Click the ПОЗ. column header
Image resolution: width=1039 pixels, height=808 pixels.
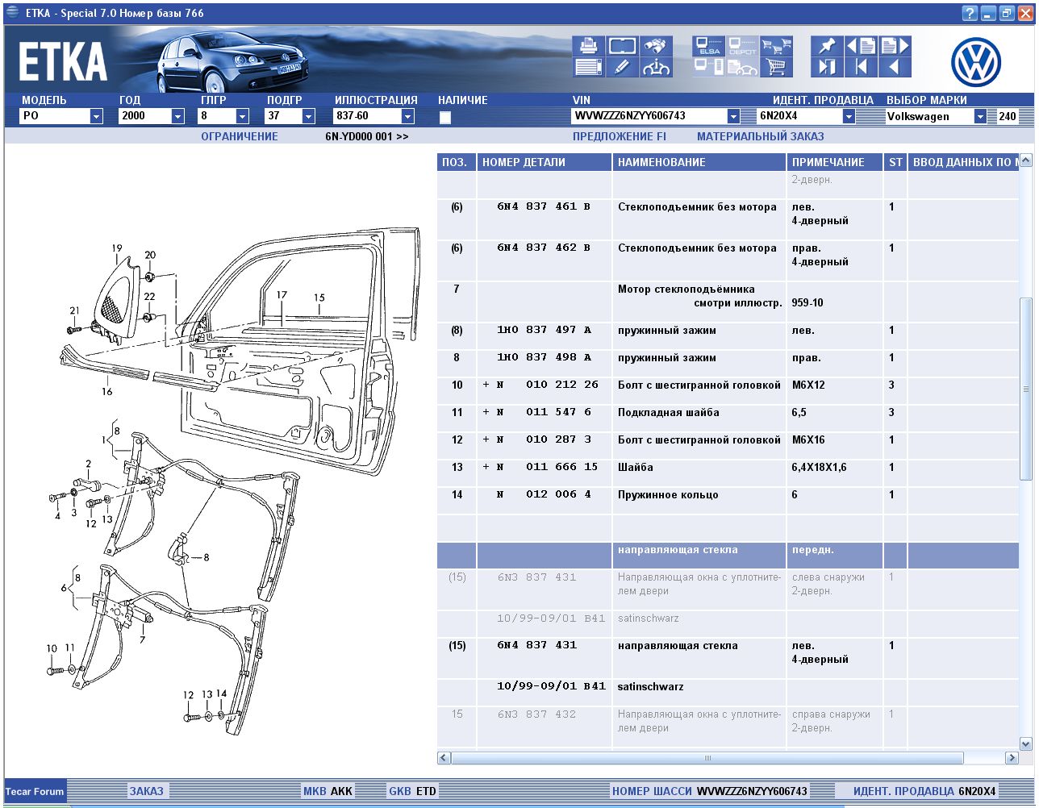[x=457, y=162]
